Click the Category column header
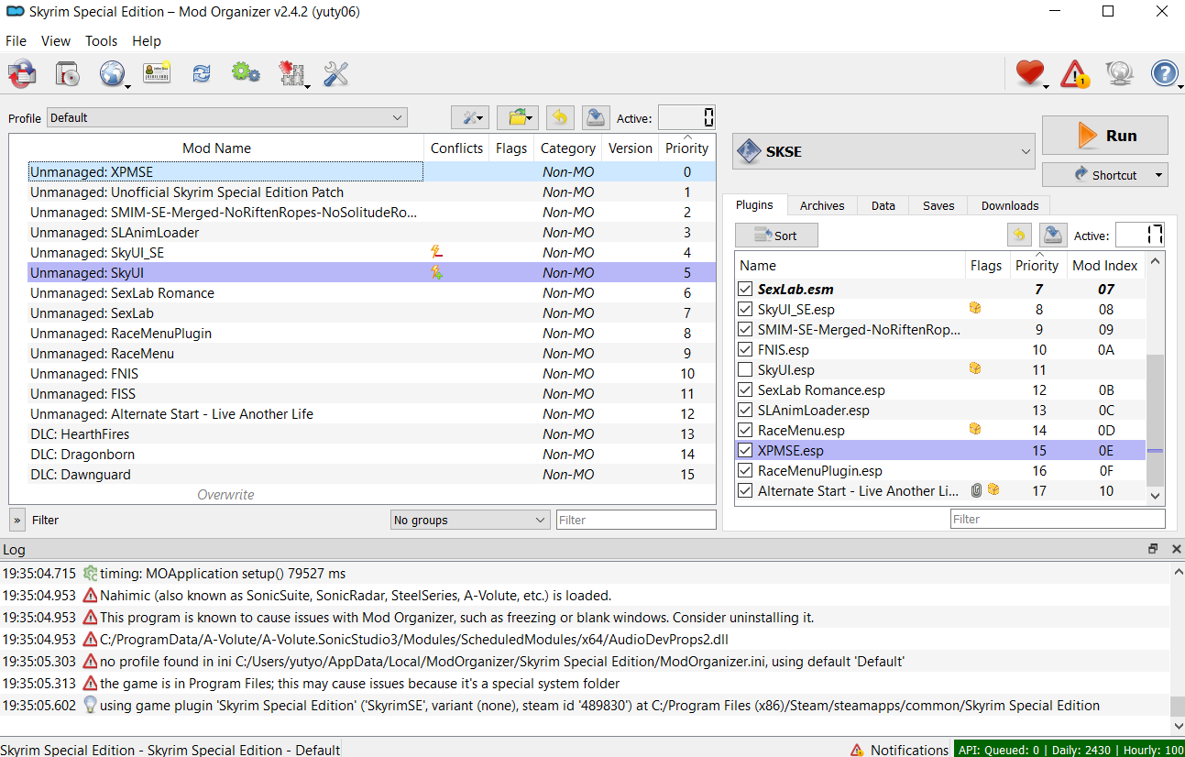This screenshot has width=1185, height=757. coord(568,148)
